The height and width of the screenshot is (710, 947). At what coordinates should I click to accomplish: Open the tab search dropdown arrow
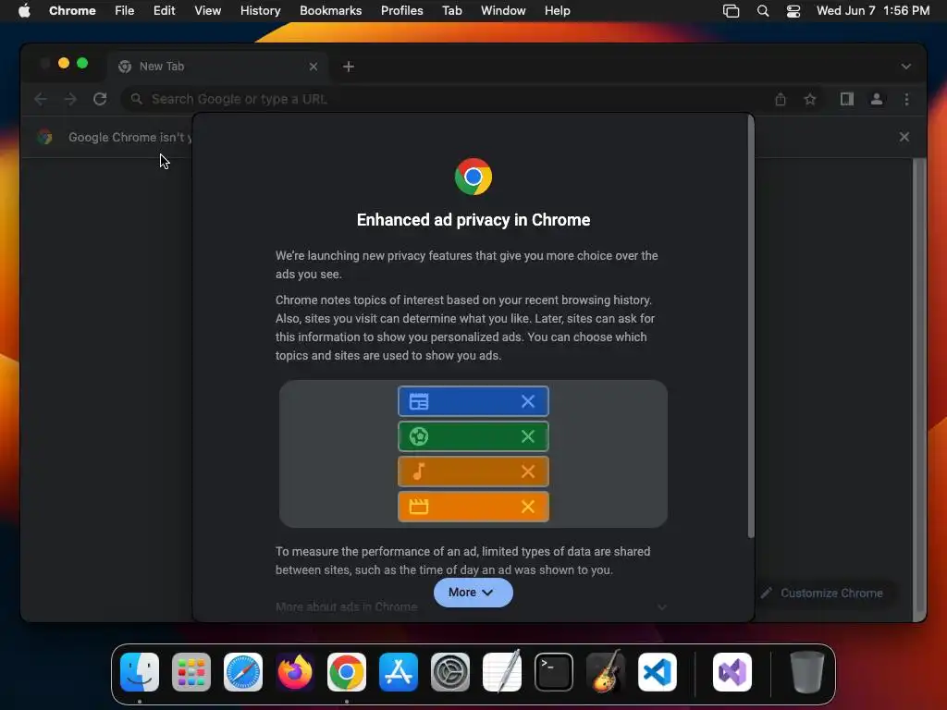[906, 67]
